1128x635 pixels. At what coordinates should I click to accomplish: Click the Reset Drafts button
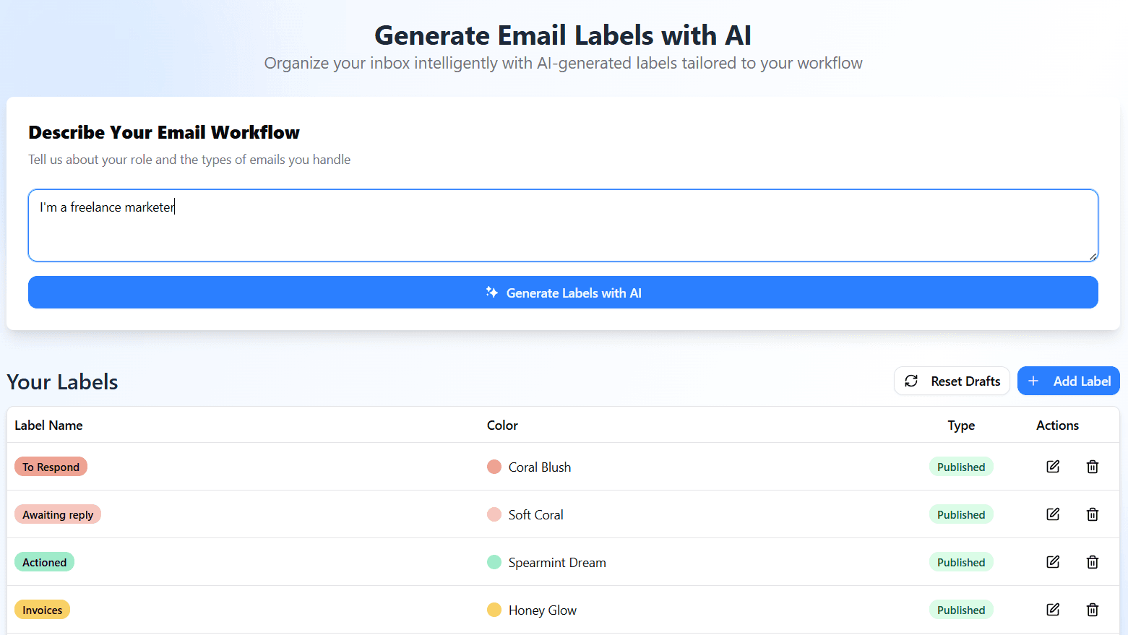(952, 381)
